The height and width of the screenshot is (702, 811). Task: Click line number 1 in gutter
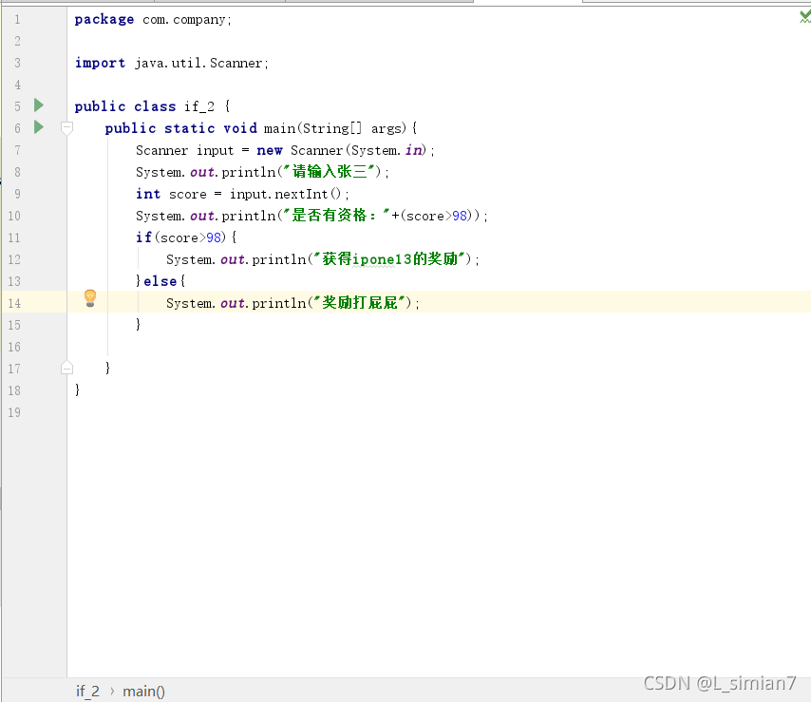pos(17,20)
